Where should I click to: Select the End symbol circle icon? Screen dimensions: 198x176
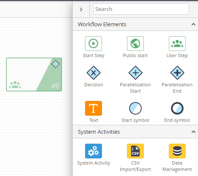point(177,108)
